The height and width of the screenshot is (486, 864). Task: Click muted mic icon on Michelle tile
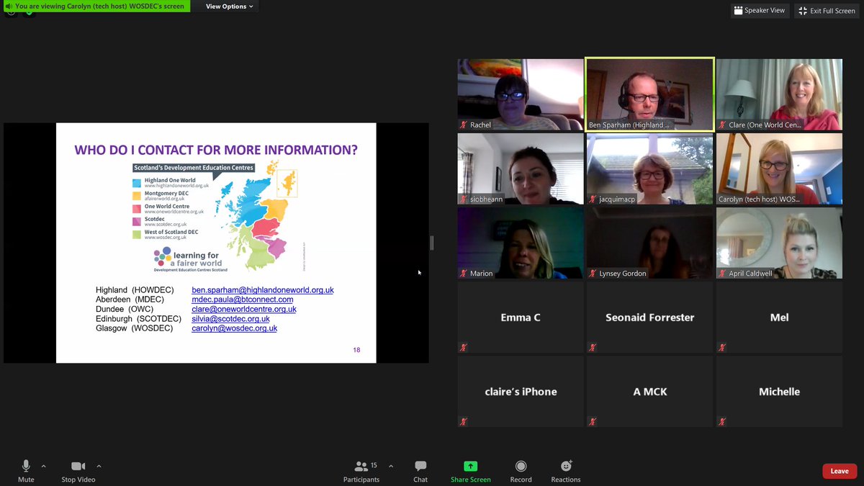(722, 421)
